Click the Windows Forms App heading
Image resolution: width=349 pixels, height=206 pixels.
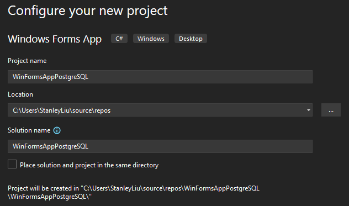point(55,39)
